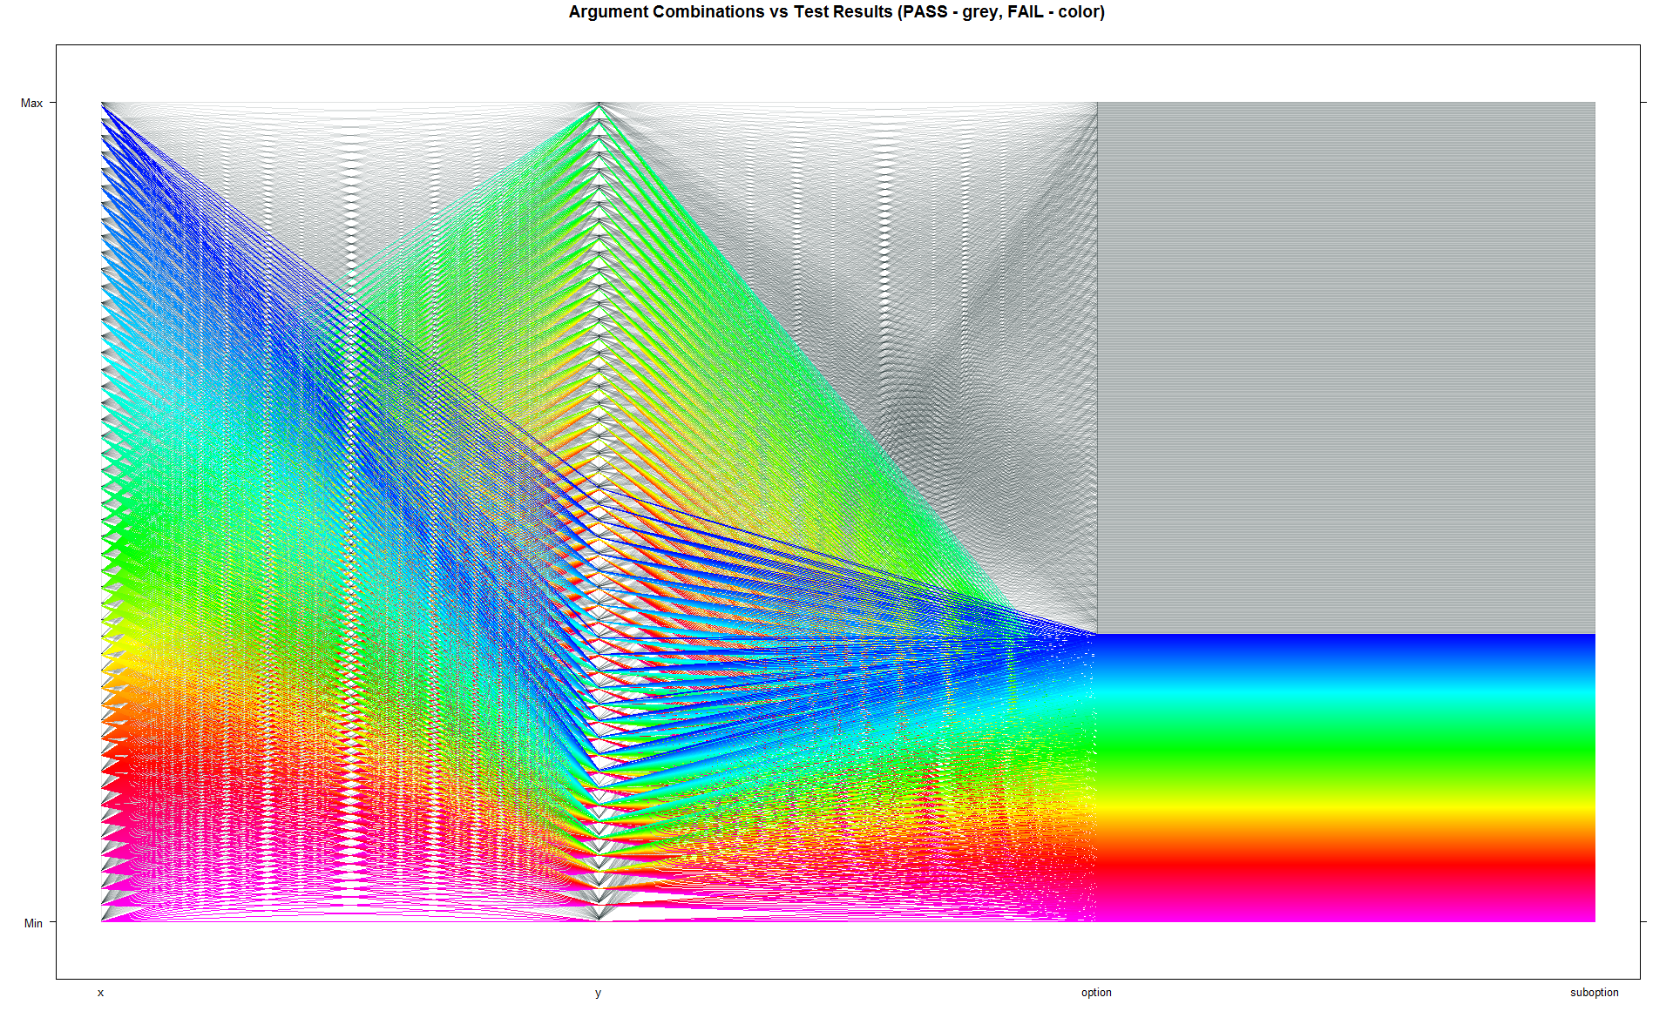
Task: Click the grey PASS region between option and suboption
Action: 1346,367
